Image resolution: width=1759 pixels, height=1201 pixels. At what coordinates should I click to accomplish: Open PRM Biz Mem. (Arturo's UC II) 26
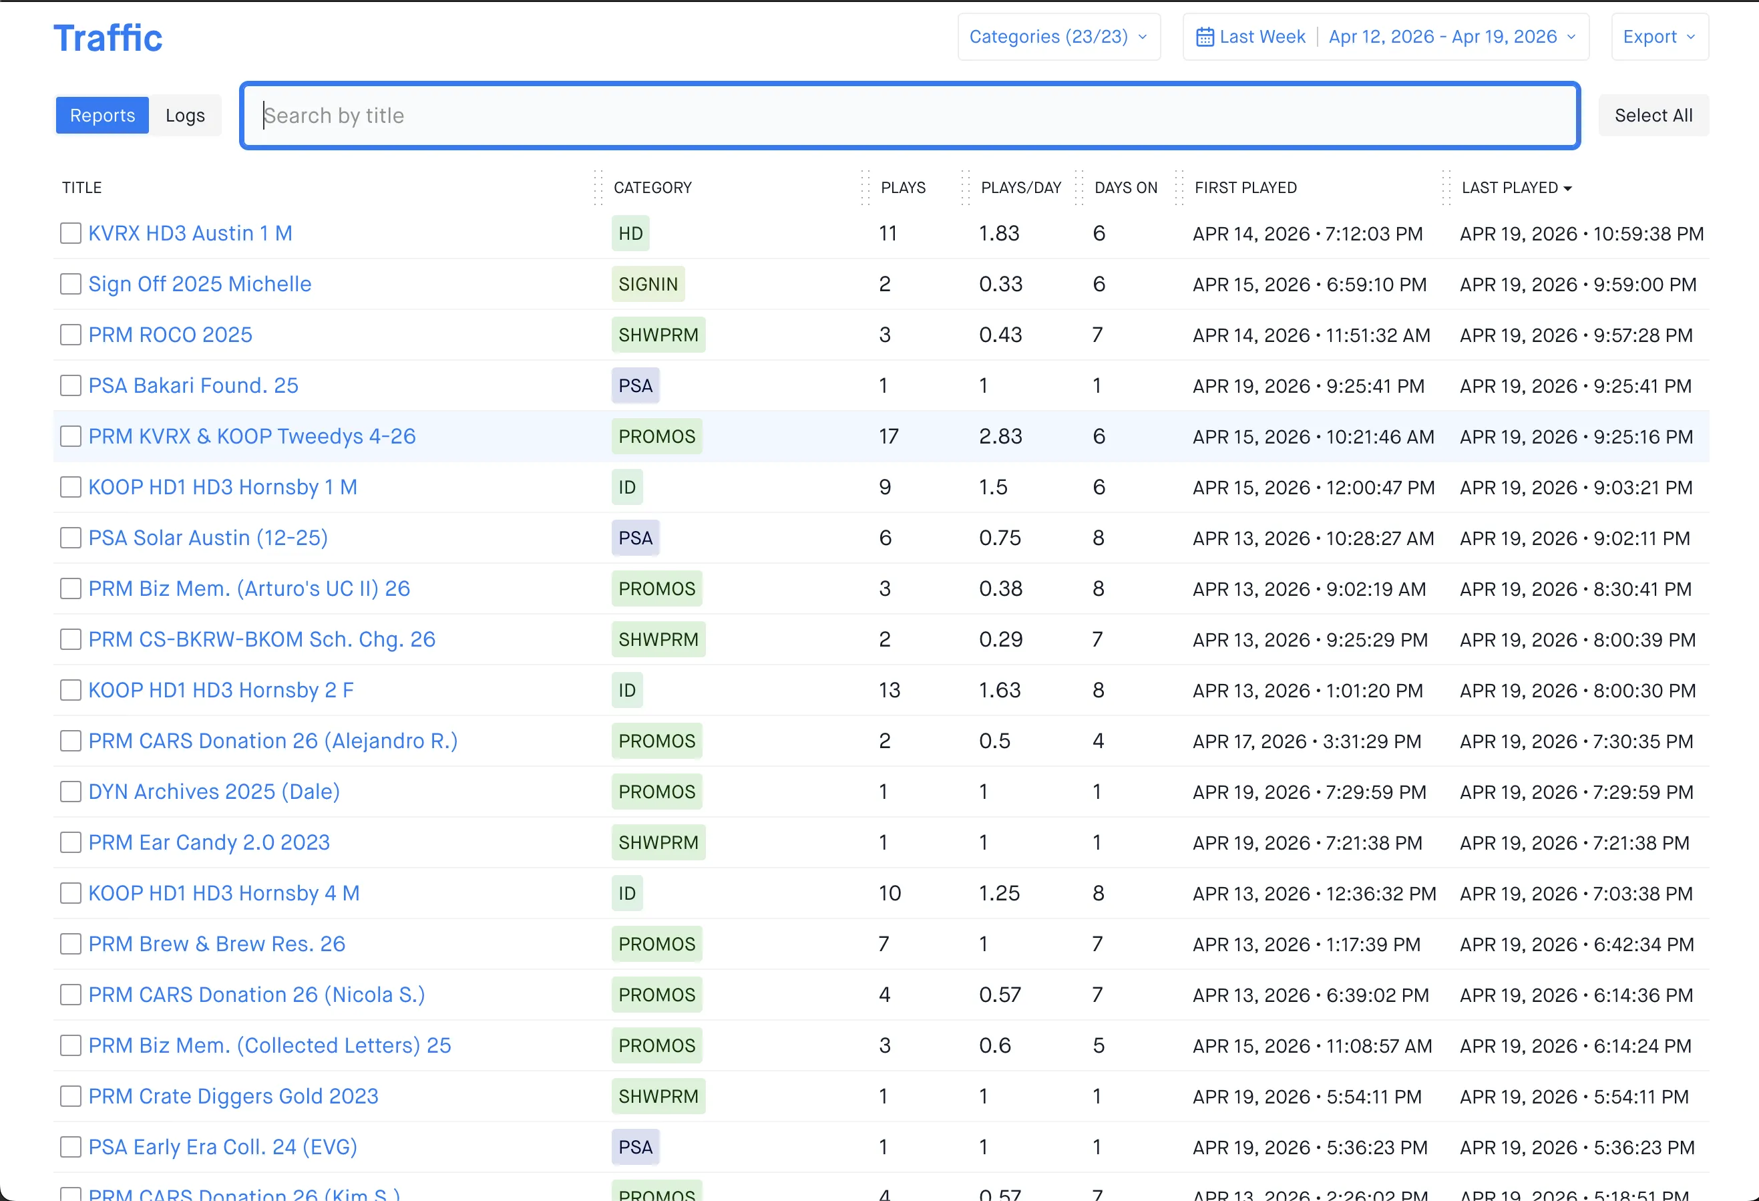click(249, 588)
